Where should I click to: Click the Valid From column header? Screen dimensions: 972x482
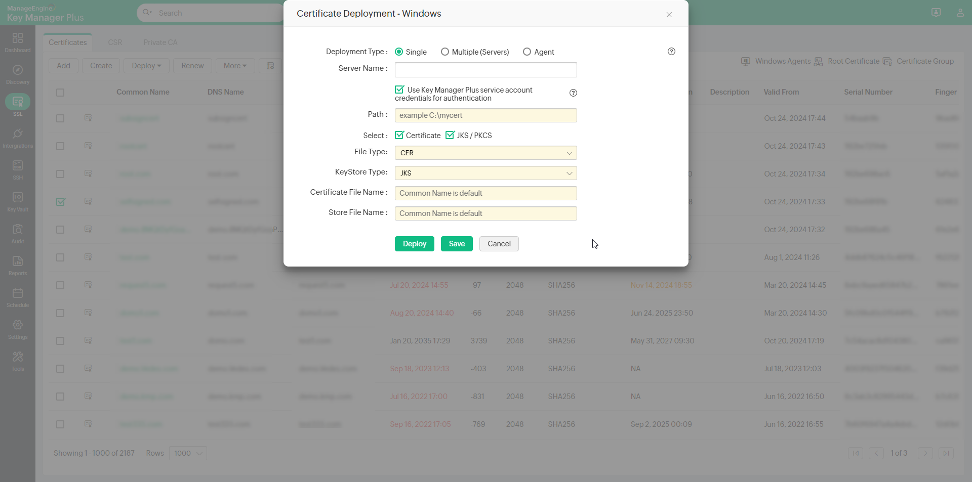(781, 92)
